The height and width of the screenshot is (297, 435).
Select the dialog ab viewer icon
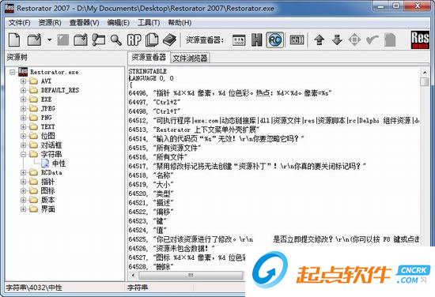tap(297, 40)
